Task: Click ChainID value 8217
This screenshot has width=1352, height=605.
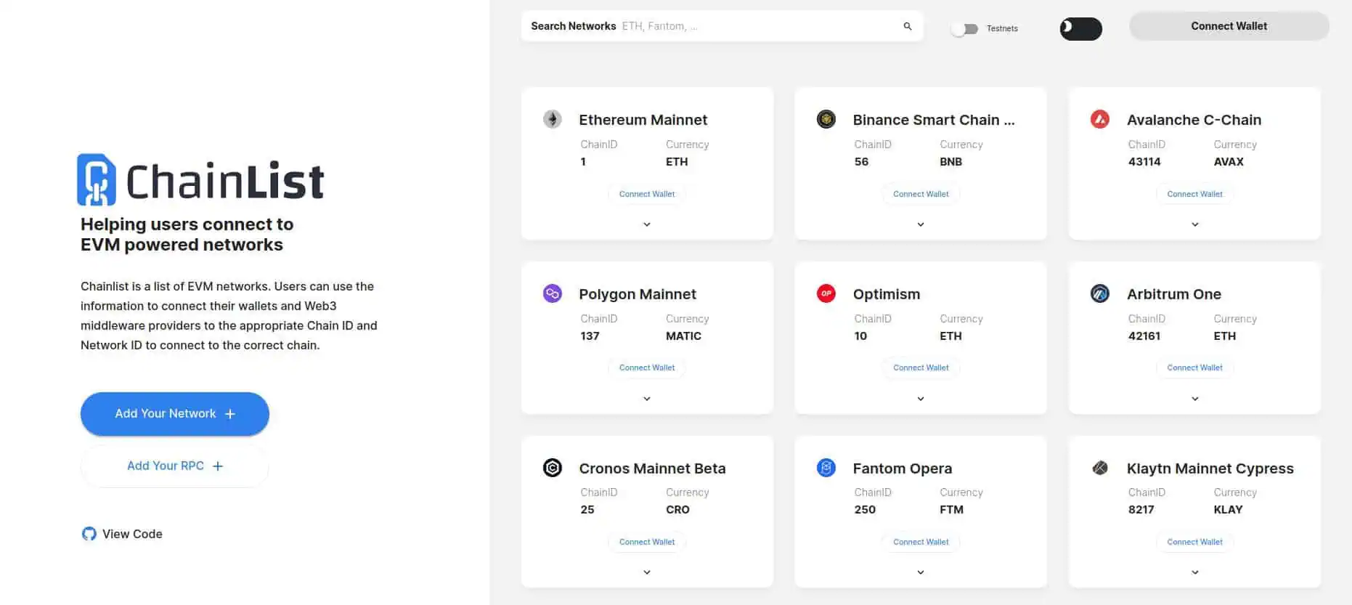Action: pos(1141,510)
